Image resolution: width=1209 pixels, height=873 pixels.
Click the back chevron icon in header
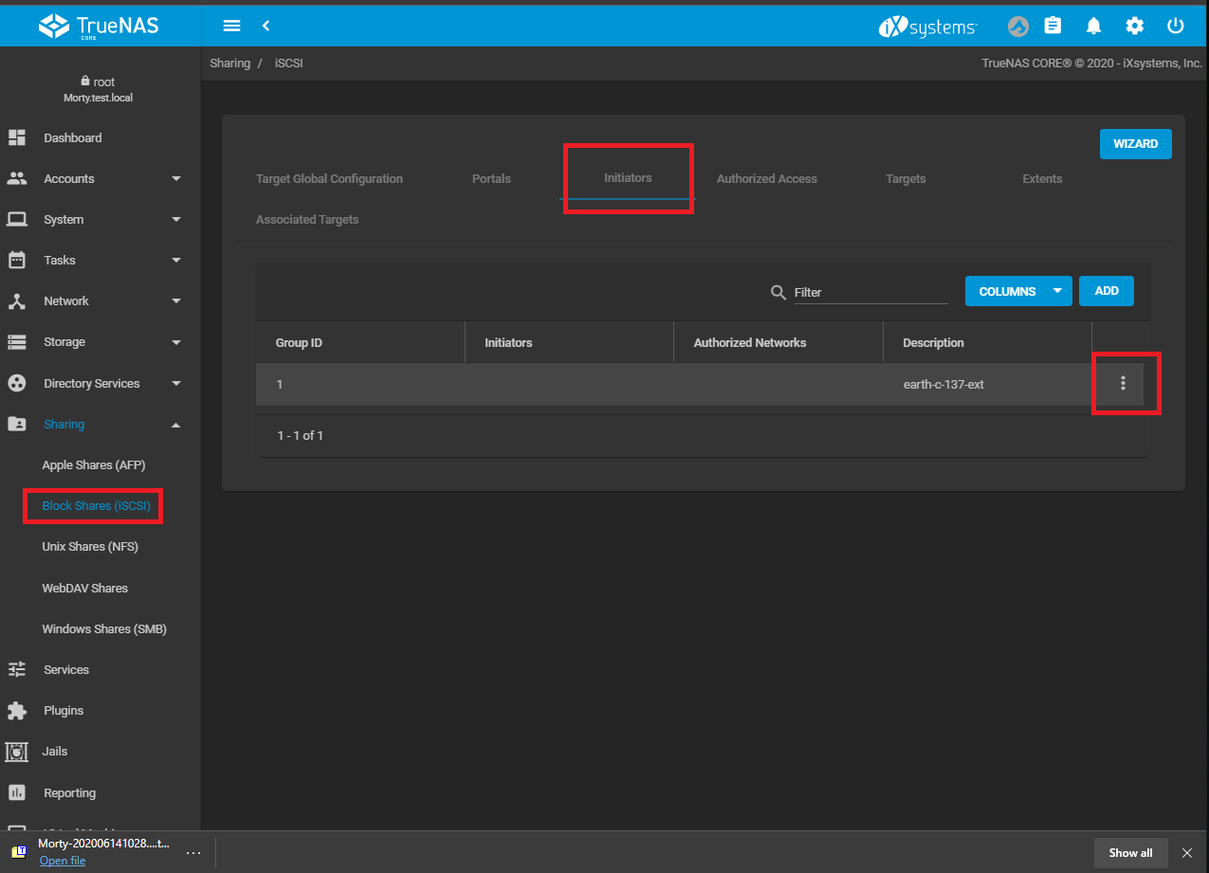(x=266, y=26)
